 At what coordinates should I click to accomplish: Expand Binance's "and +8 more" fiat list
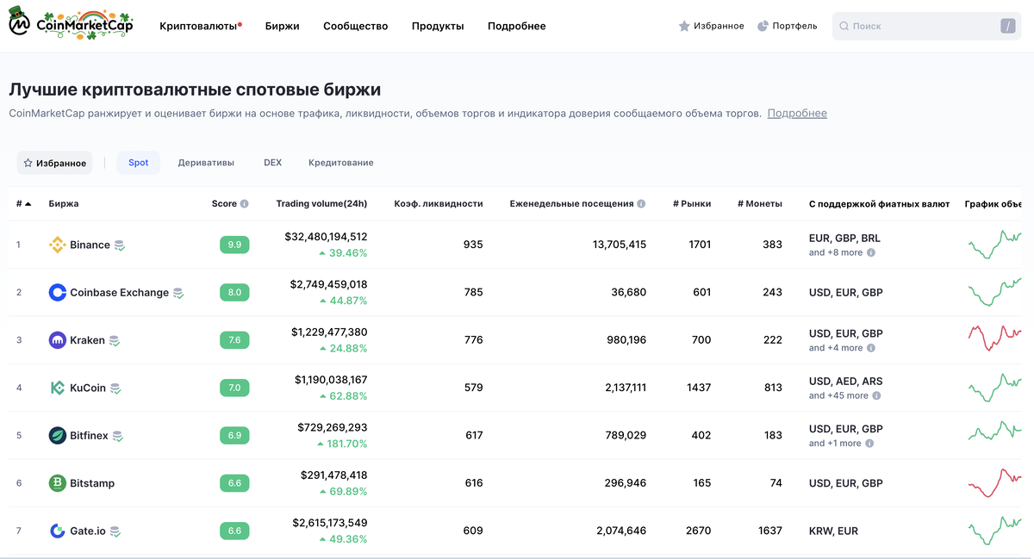tap(842, 253)
